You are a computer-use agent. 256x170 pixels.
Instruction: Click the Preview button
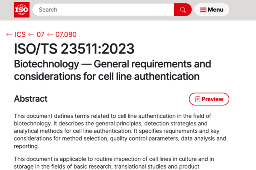click(209, 99)
